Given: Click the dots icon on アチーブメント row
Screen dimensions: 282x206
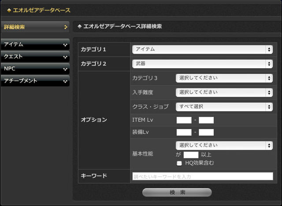Looking at the screenshot, I should [65, 81].
